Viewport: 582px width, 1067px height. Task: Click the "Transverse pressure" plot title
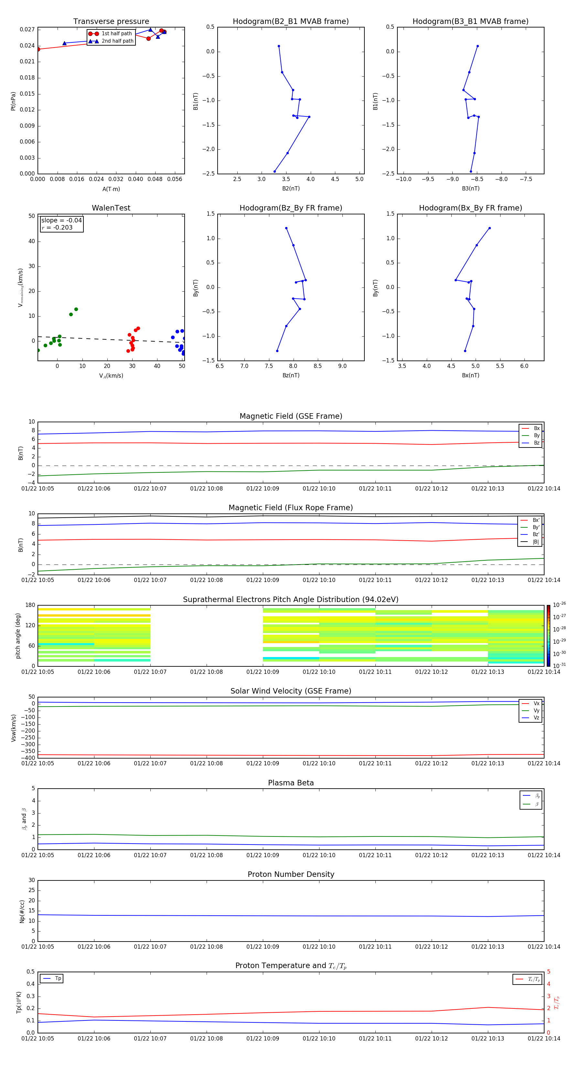point(111,22)
